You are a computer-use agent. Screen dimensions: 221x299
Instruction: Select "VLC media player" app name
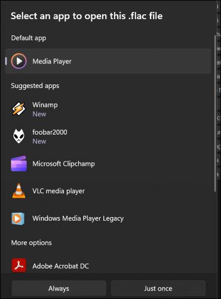(59, 191)
